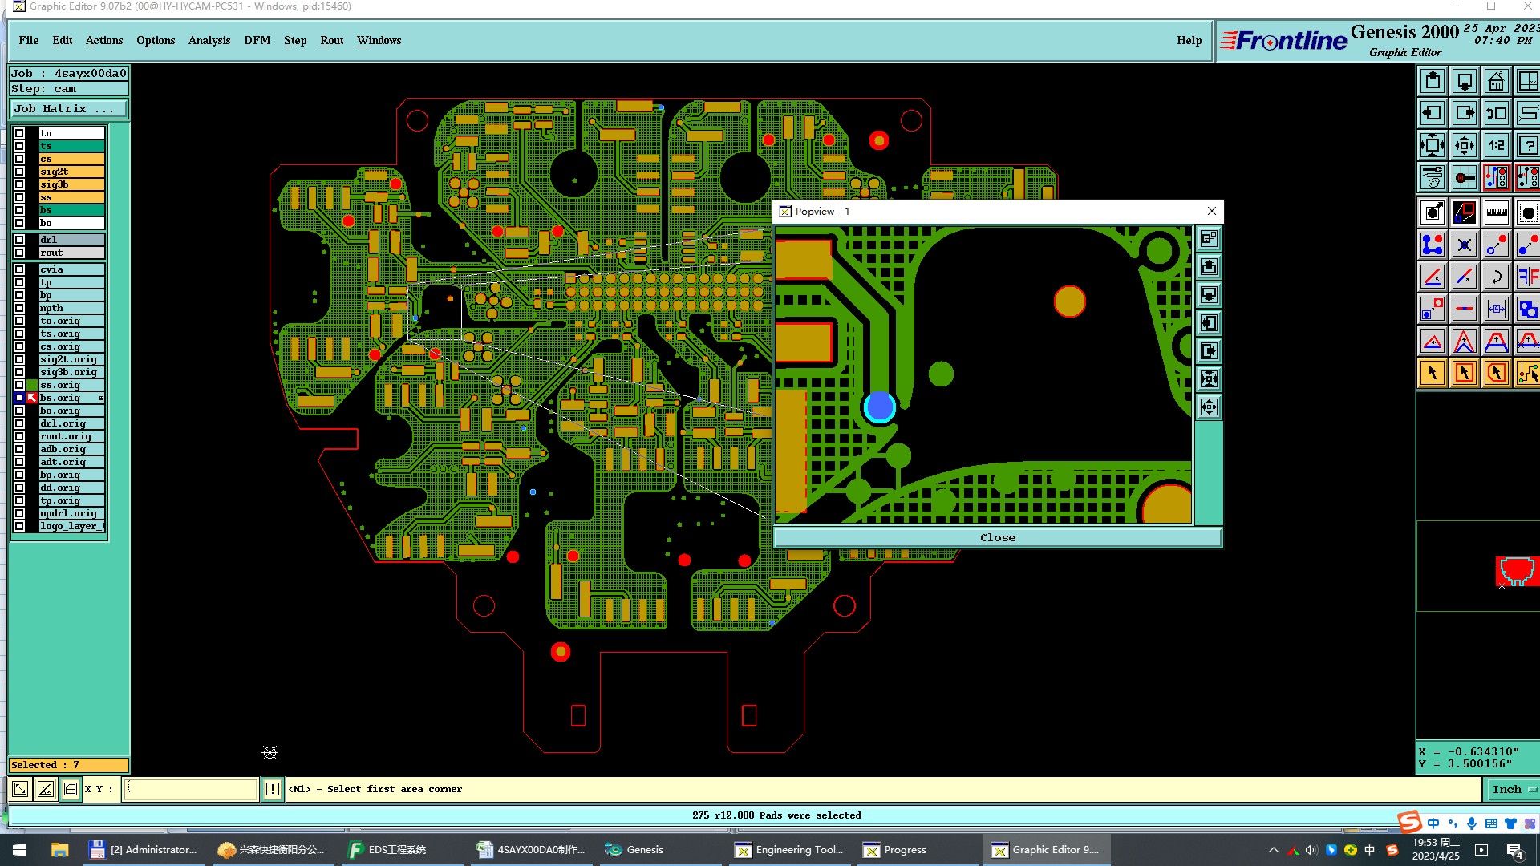Open the Edit menu
Image resolution: width=1540 pixels, height=866 pixels.
(63, 40)
